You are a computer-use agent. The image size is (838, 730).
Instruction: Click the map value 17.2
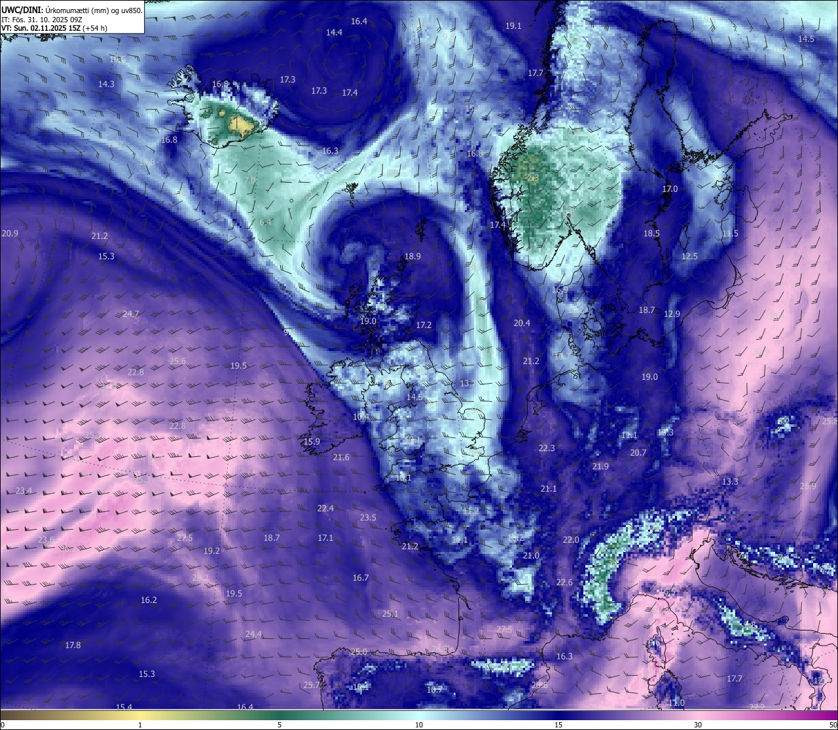tap(424, 325)
